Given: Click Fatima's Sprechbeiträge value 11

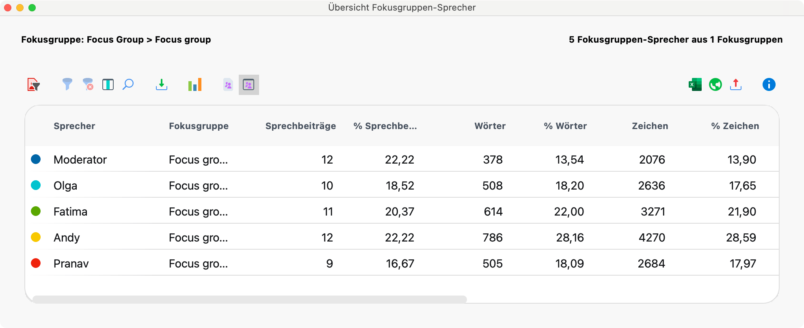Looking at the screenshot, I should coord(328,211).
